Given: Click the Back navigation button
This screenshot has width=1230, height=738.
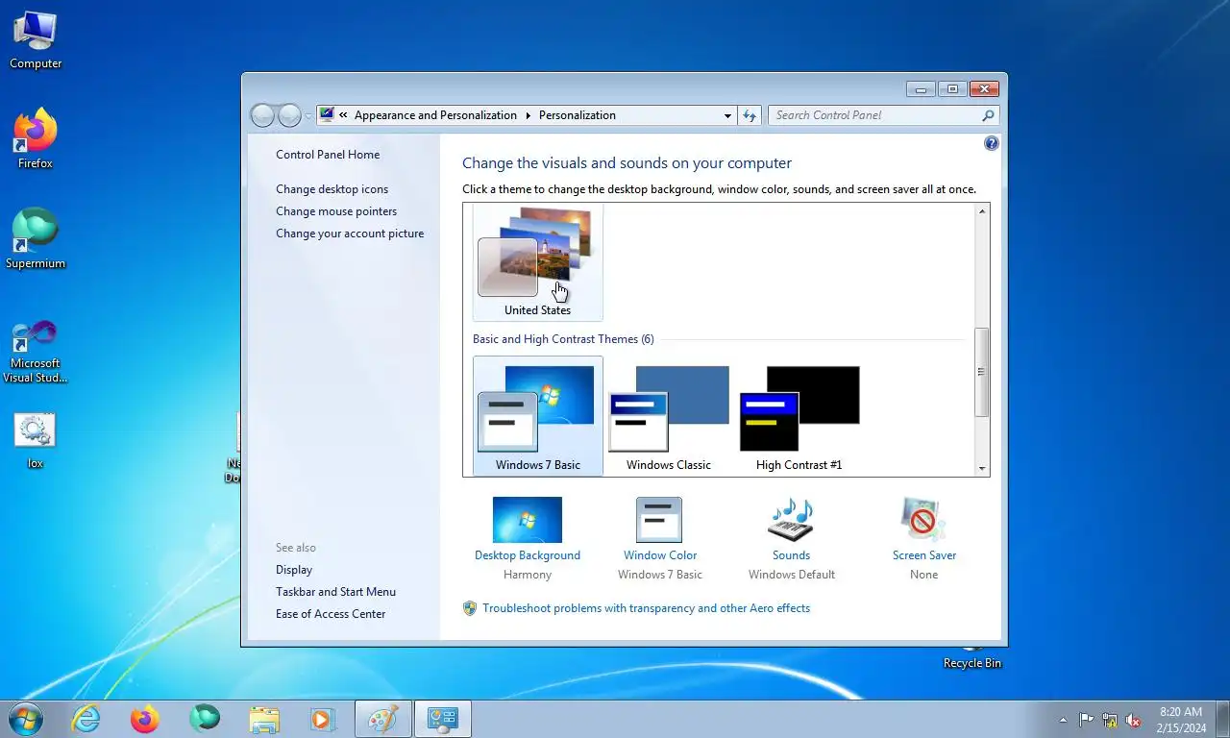Looking at the screenshot, I should 262,115.
